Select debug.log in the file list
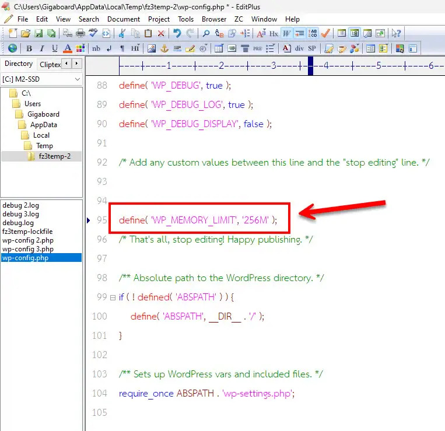 pyautogui.click(x=18, y=223)
